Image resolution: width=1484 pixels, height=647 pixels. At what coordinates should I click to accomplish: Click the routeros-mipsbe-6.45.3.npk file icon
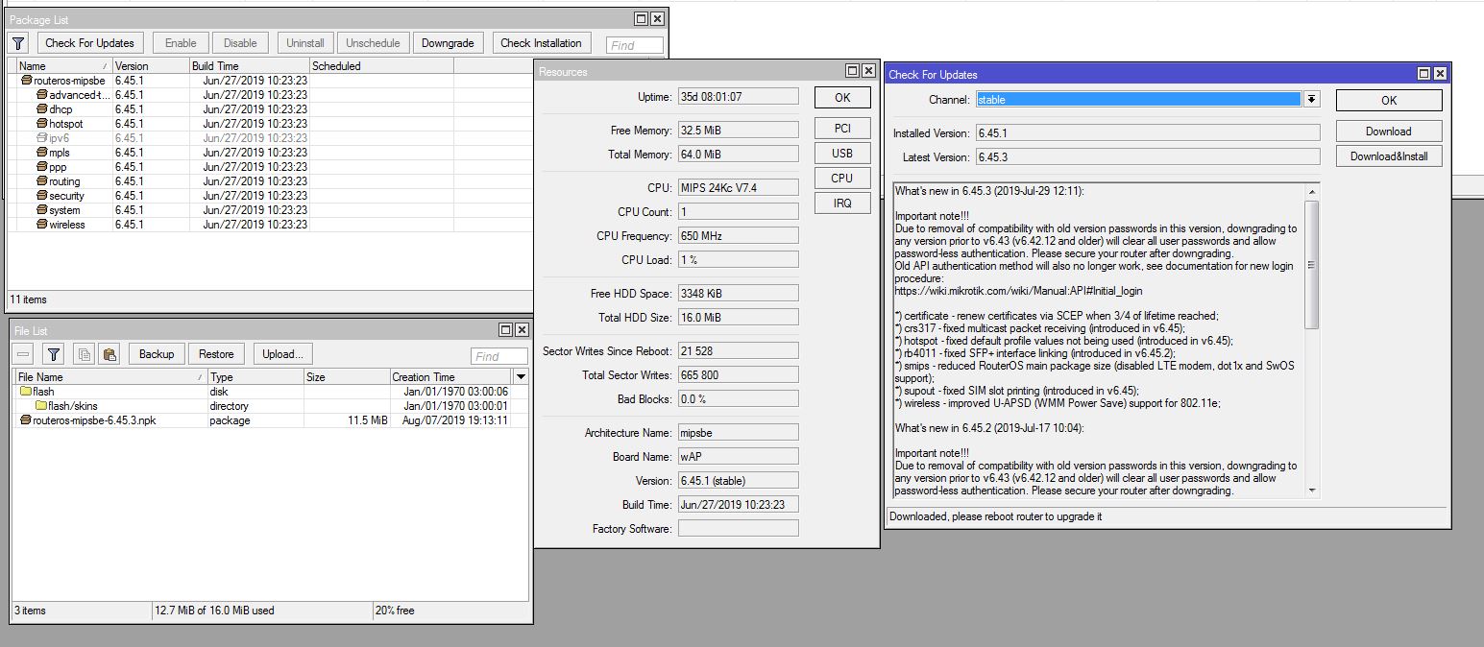(26, 420)
